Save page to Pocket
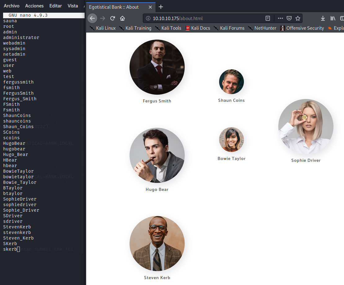 coord(289,18)
